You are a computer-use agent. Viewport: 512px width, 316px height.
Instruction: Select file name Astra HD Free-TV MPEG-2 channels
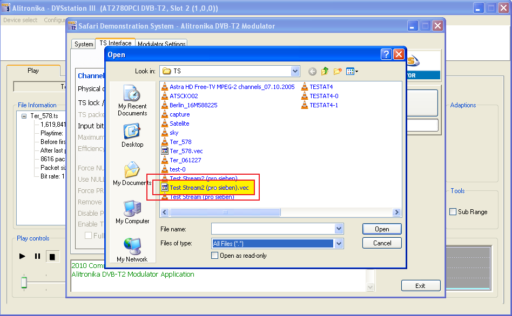(x=232, y=87)
